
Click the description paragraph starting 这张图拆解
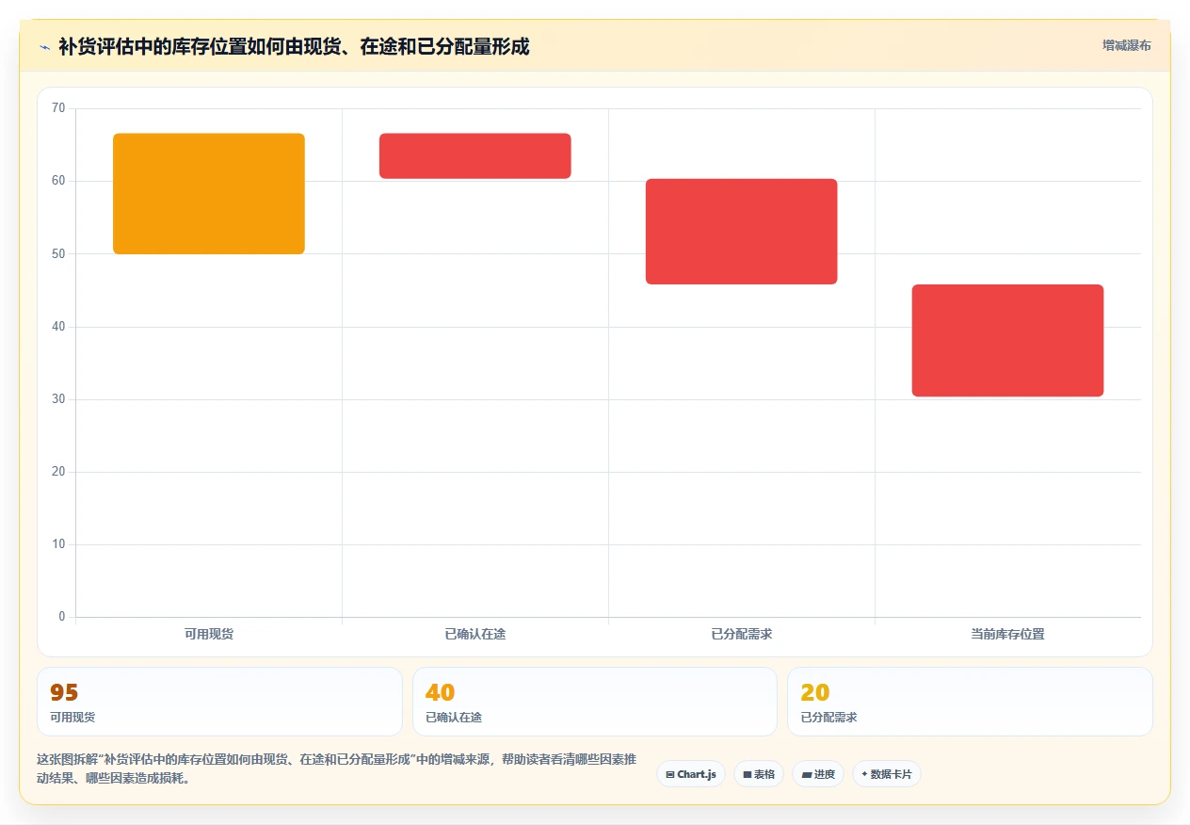(337, 768)
